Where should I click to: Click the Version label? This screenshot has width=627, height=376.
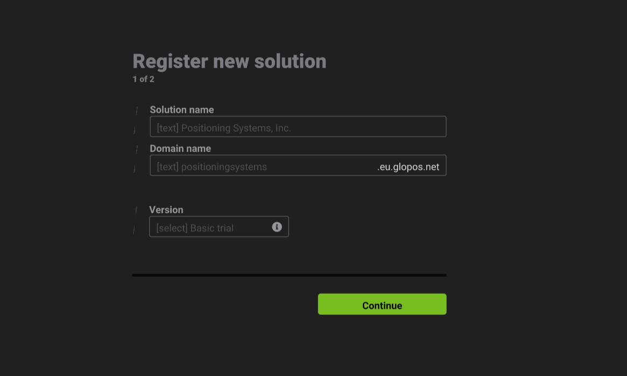pos(166,209)
